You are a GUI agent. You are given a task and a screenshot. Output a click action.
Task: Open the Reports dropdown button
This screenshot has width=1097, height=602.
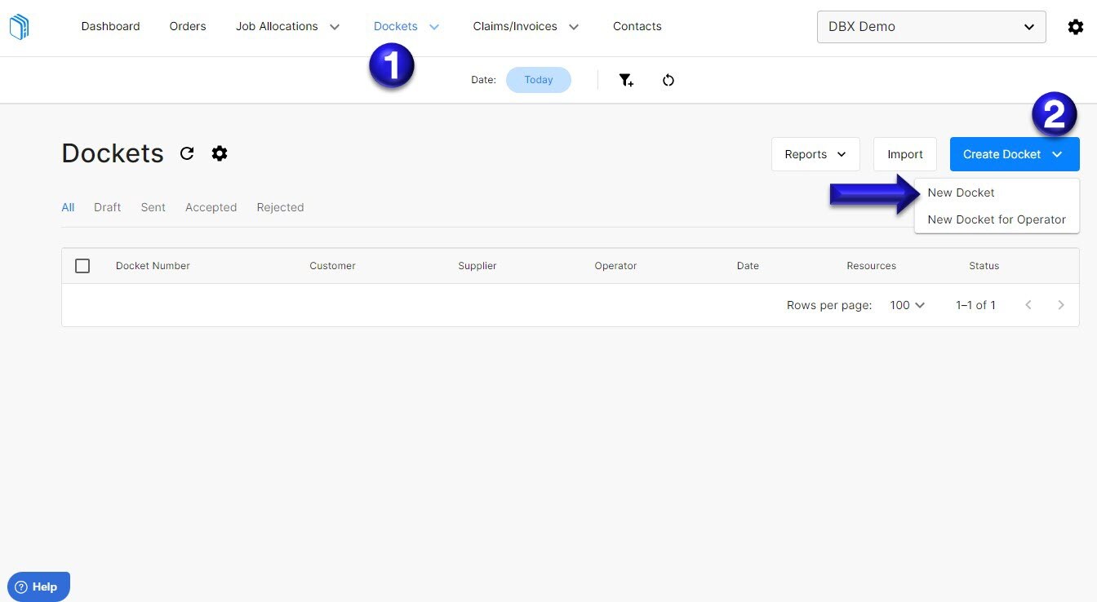[x=815, y=153]
